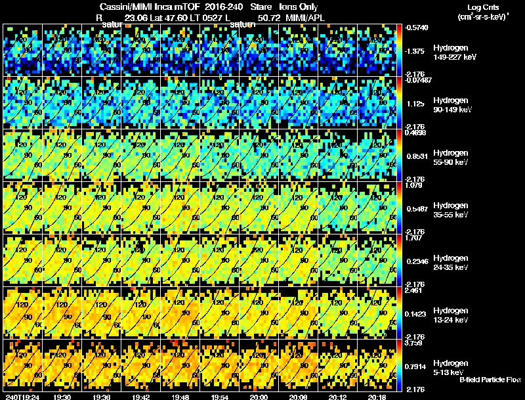Open the 13-24 keV image panel at 19:30
This screenshot has width=525, height=400.
point(62,313)
